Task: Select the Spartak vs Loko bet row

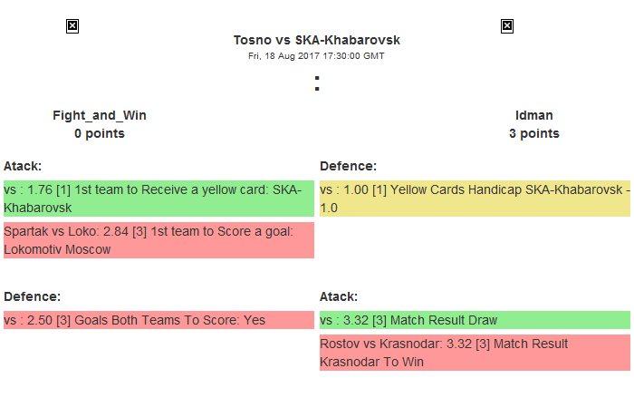Action: coord(158,240)
